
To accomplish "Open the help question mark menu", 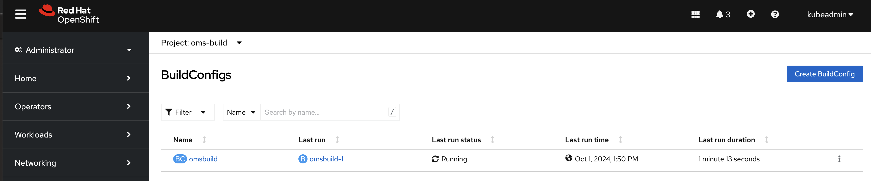I will pos(775,15).
